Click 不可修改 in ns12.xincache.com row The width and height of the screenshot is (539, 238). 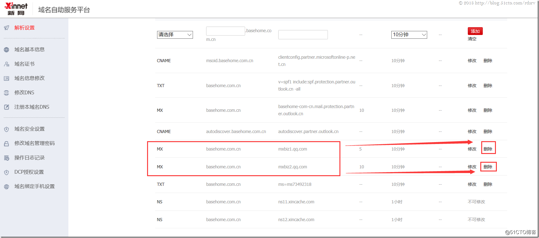pos(477,220)
